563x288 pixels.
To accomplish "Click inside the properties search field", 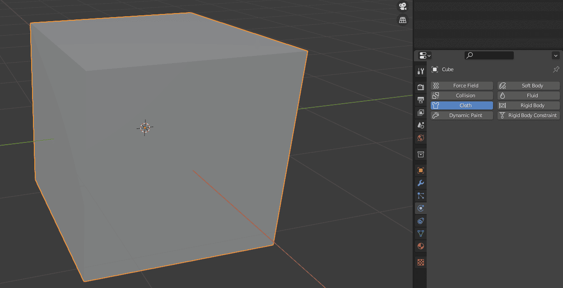I will tap(489, 55).
